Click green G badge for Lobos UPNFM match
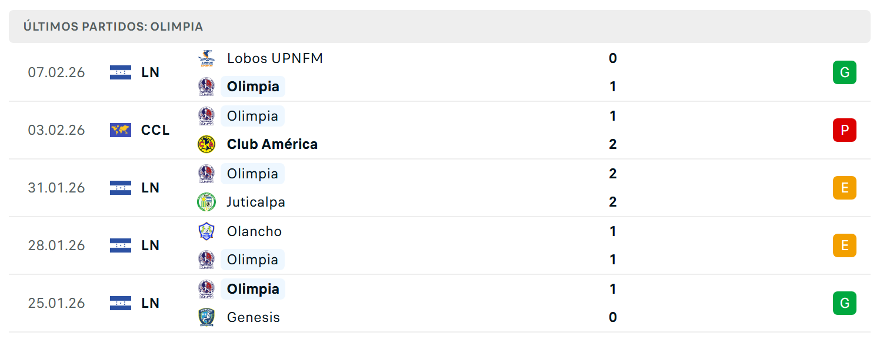Viewport: 880px width, 342px height. (x=845, y=72)
